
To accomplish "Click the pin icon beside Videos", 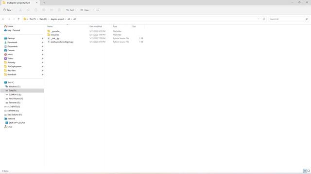I will (x=42, y=58).
